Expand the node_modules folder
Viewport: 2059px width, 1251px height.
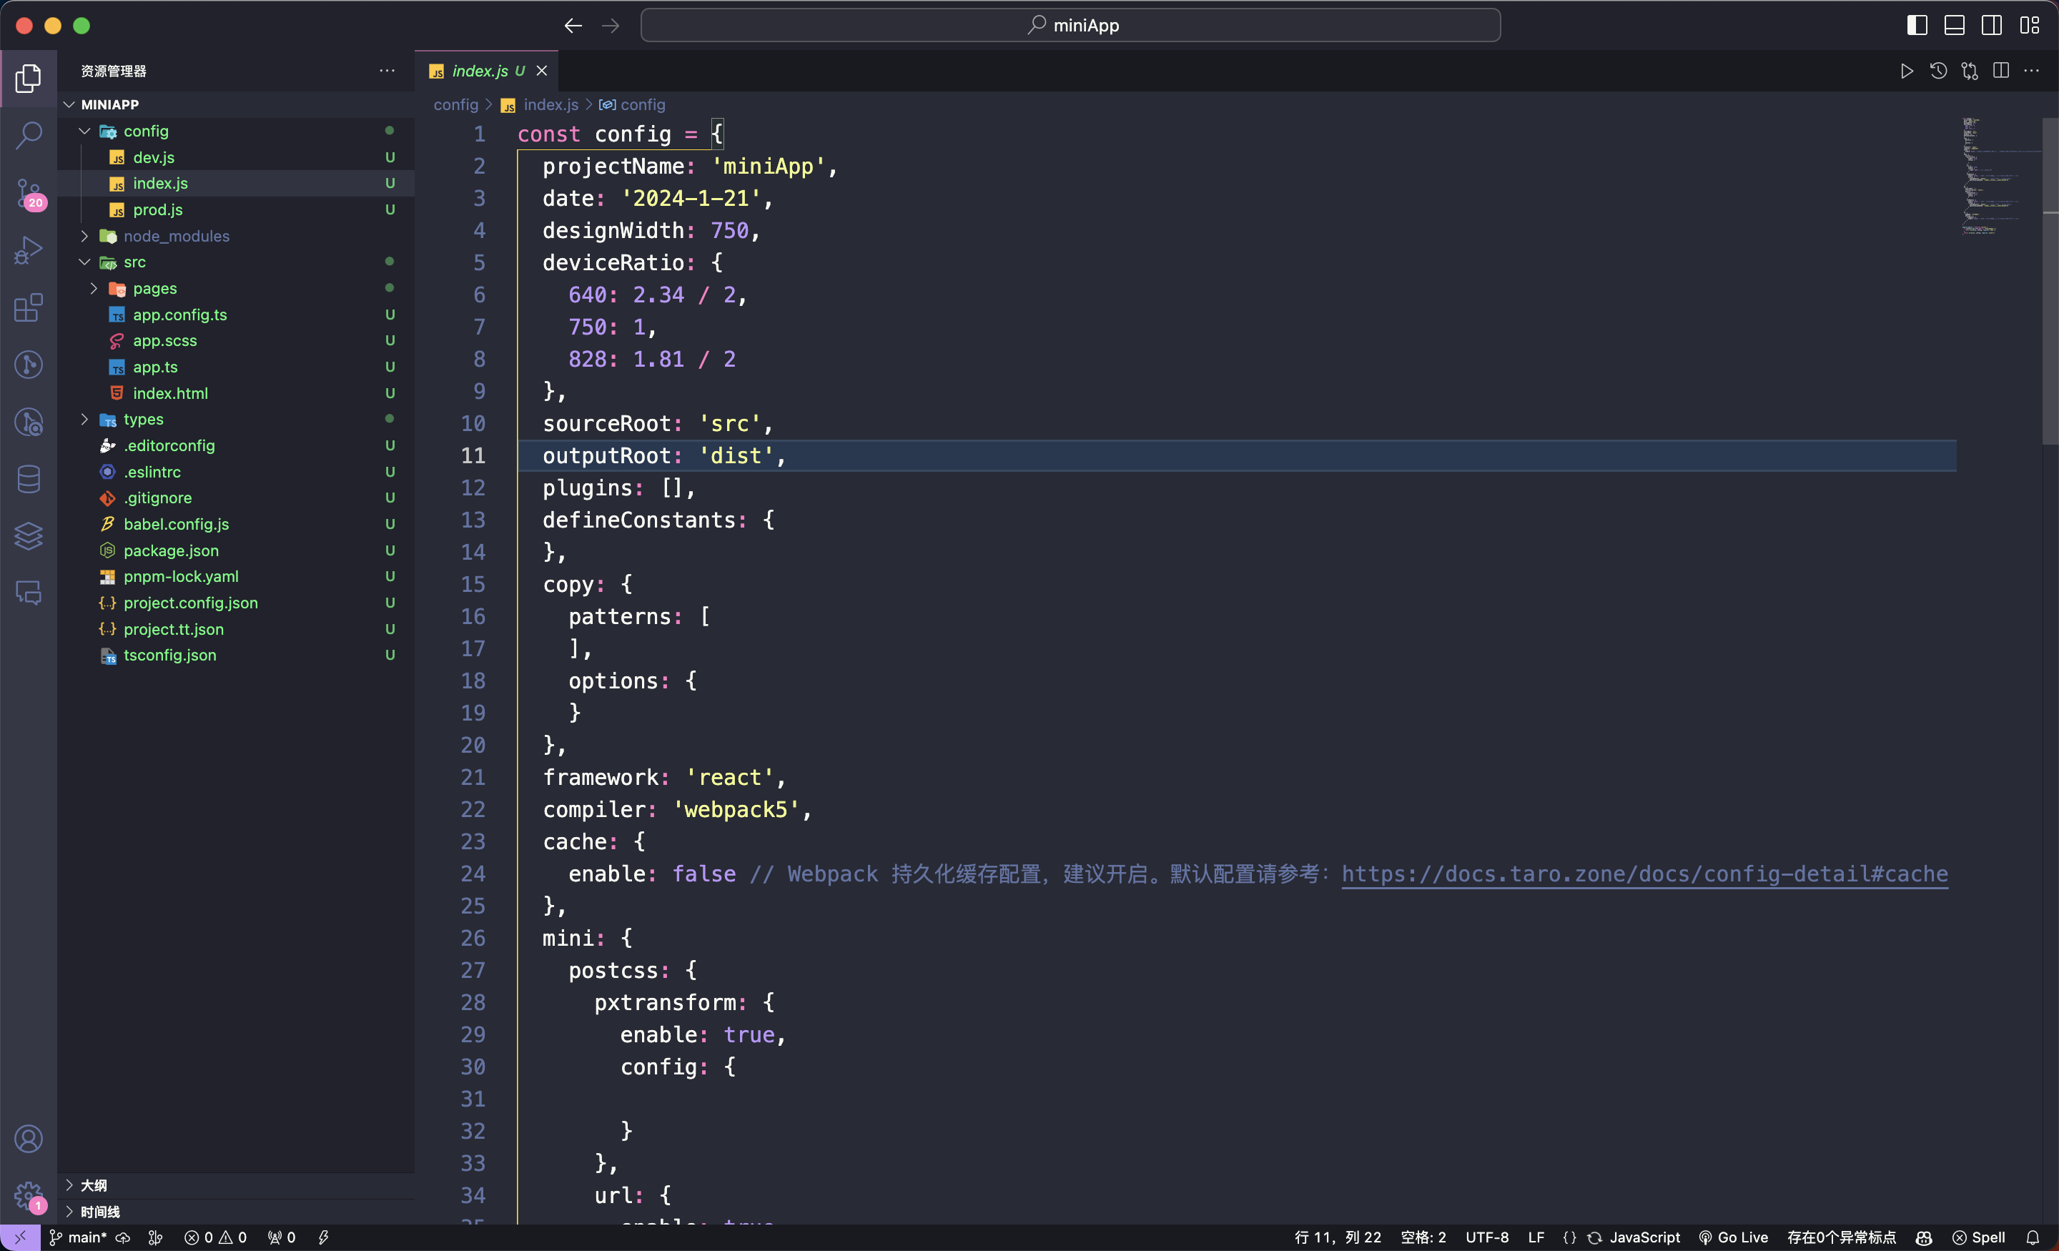(177, 236)
